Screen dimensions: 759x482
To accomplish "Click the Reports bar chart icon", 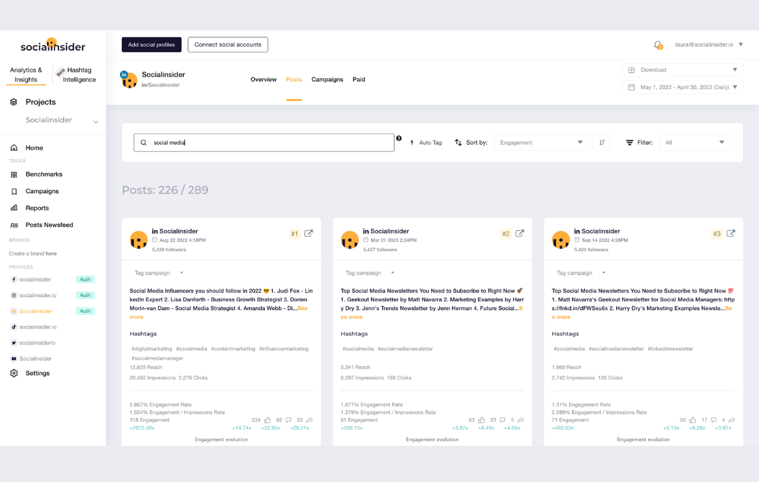I will pyautogui.click(x=14, y=208).
